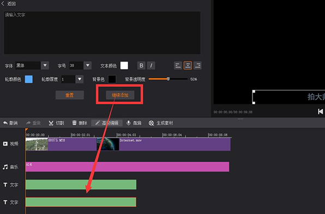Image resolution: width=325 pixels, height=214 pixels.
Task: Open the font 黑体 dropdown arrow
Action: click(45, 65)
